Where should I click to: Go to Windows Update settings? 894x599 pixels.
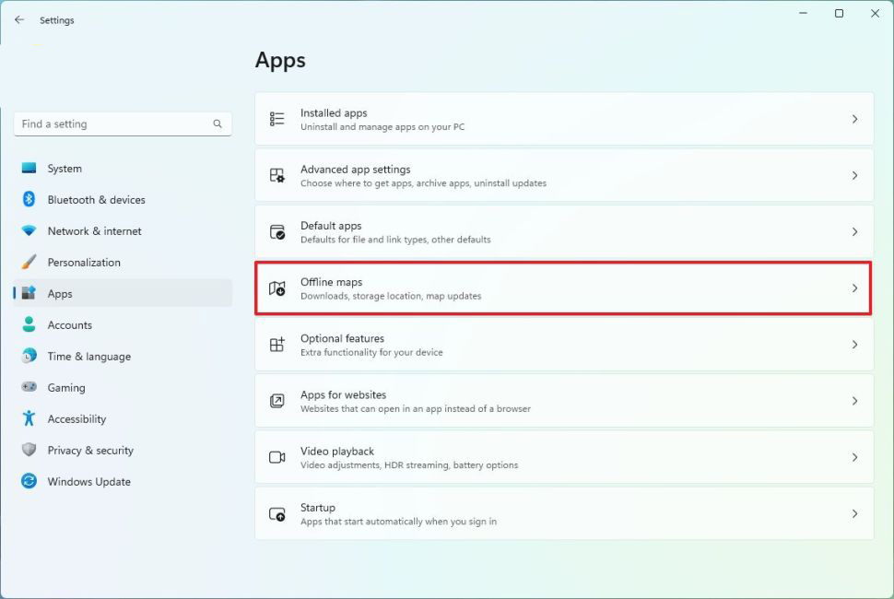pyautogui.click(x=88, y=482)
